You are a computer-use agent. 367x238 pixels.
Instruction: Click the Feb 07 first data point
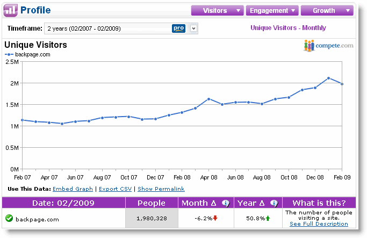pos(22,120)
